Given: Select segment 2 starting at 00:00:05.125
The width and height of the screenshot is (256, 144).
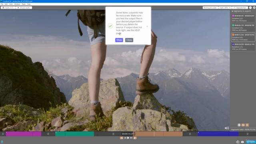Looking at the screenshot, I should pos(243,28).
